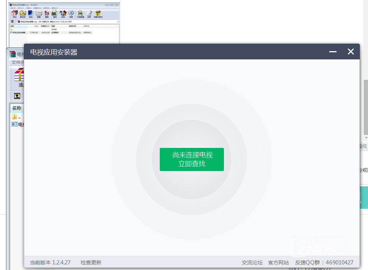This screenshot has width=368, height=270.
Task: Open the 收藏夹 menu in the small WinRAR preview
Action: pos(37,8)
